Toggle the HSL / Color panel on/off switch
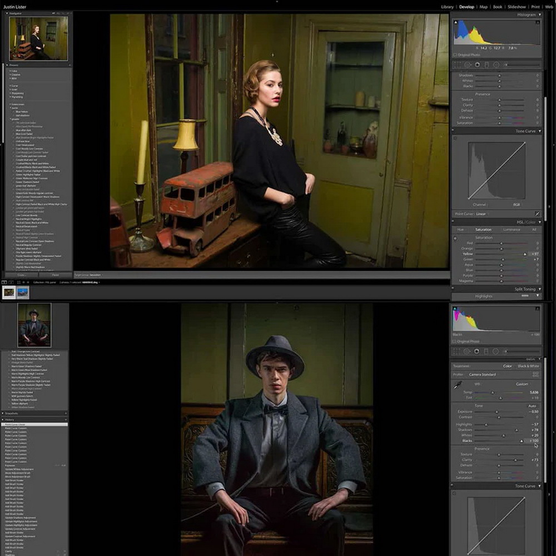556x556 pixels. (453, 222)
